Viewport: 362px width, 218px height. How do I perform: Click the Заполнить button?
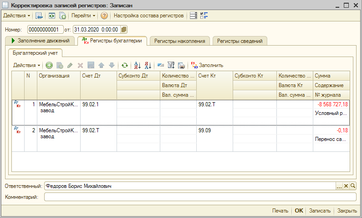(x=207, y=65)
